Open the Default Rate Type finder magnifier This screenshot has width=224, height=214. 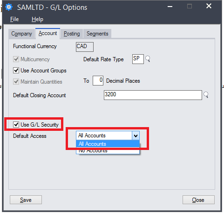(148, 59)
